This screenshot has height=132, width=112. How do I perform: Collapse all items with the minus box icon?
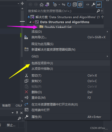tap(75, 5)
